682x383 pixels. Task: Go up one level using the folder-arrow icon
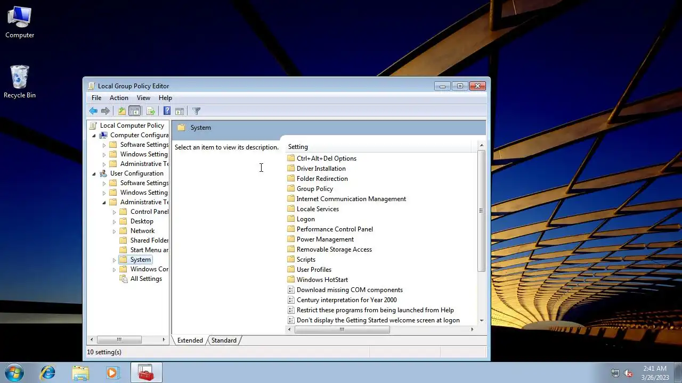coord(122,111)
